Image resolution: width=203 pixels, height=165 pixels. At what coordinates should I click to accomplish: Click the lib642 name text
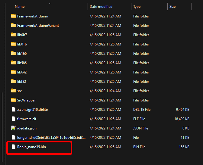coord(22,72)
